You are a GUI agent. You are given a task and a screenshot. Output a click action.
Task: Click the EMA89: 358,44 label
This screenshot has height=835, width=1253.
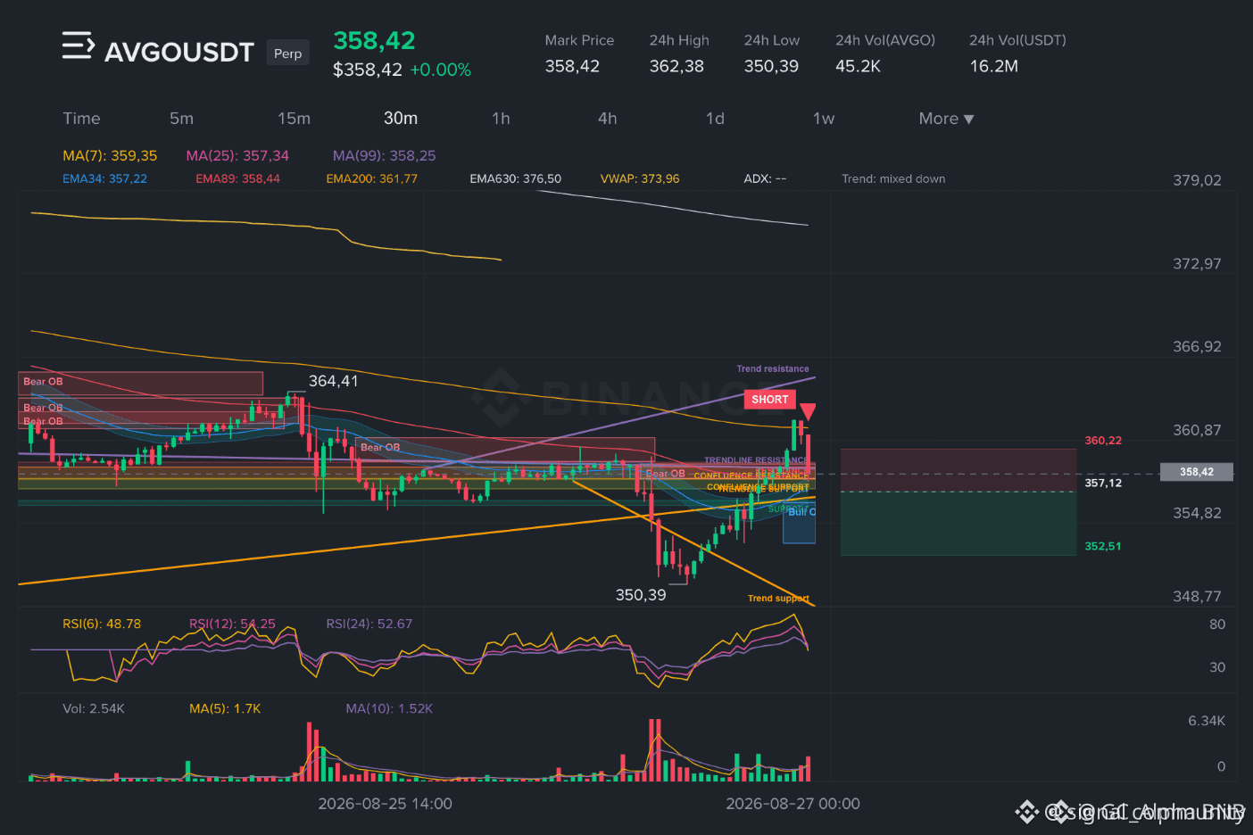tap(237, 178)
